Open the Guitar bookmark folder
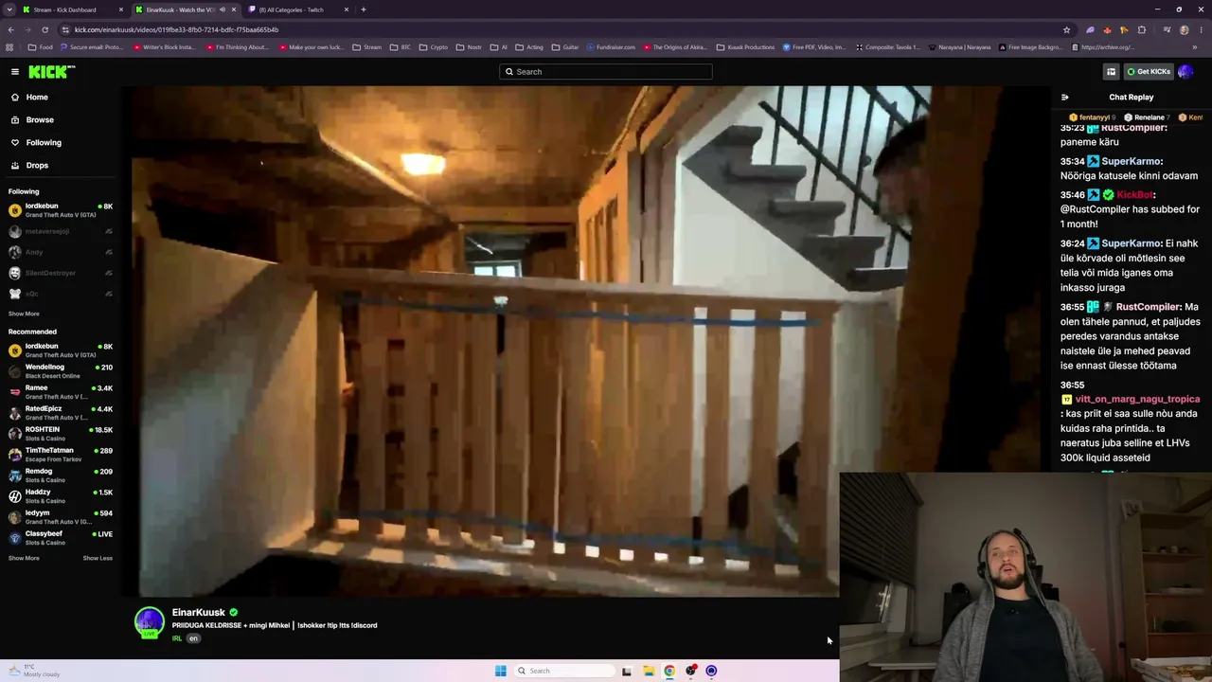Image resolution: width=1212 pixels, height=682 pixels. pyautogui.click(x=565, y=47)
